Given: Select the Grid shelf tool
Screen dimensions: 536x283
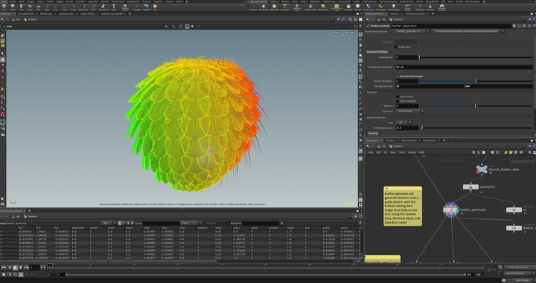Looking at the screenshot, I should click(39, 7).
